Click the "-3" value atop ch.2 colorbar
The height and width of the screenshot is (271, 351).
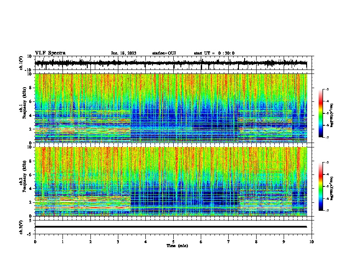coord(327,163)
